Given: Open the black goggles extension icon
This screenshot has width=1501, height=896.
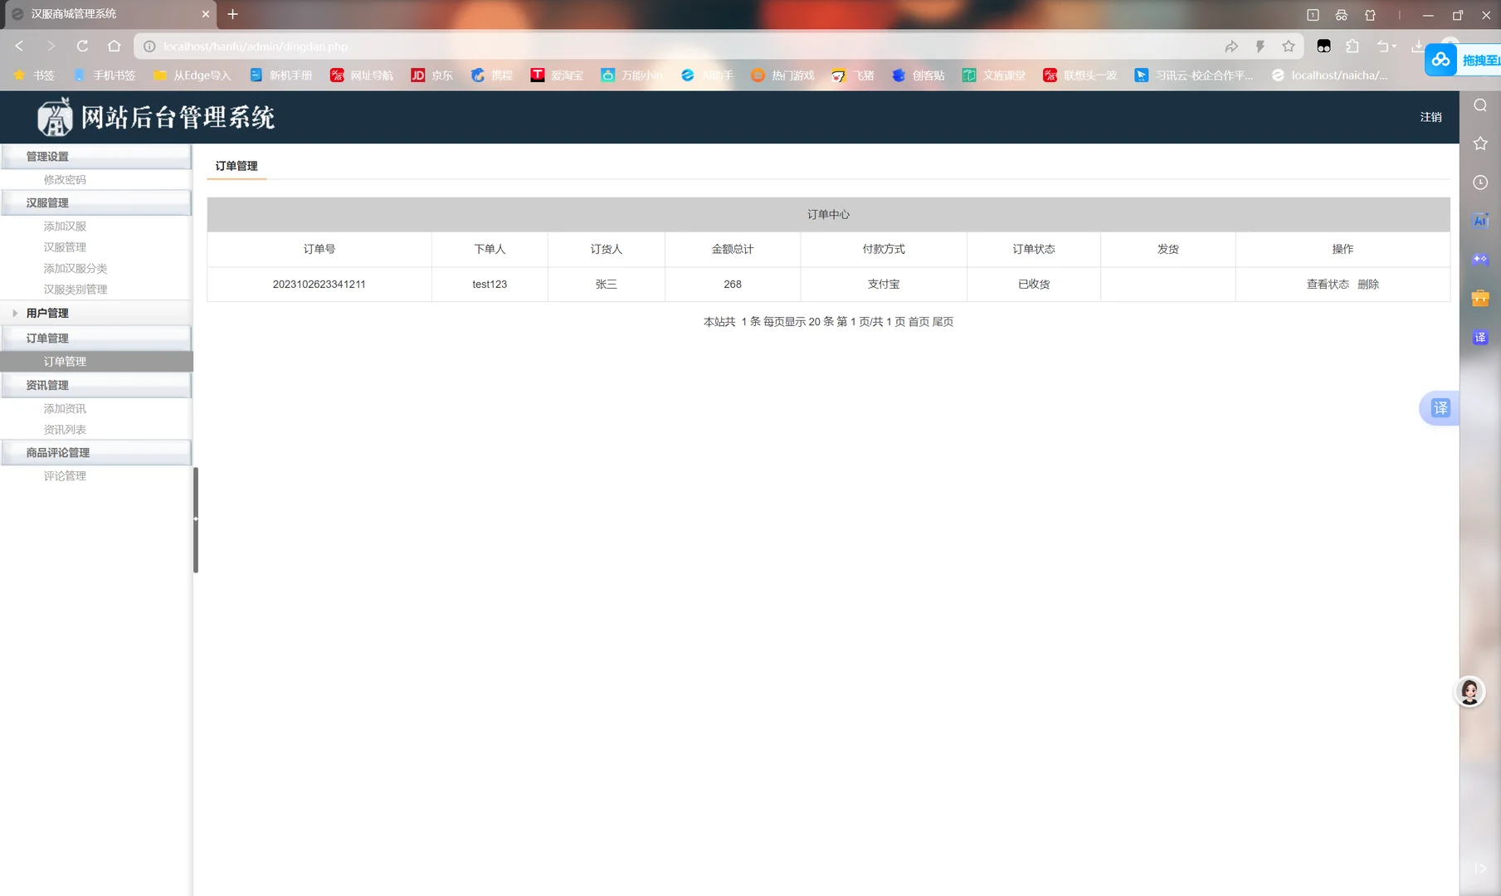Looking at the screenshot, I should pyautogui.click(x=1323, y=46).
